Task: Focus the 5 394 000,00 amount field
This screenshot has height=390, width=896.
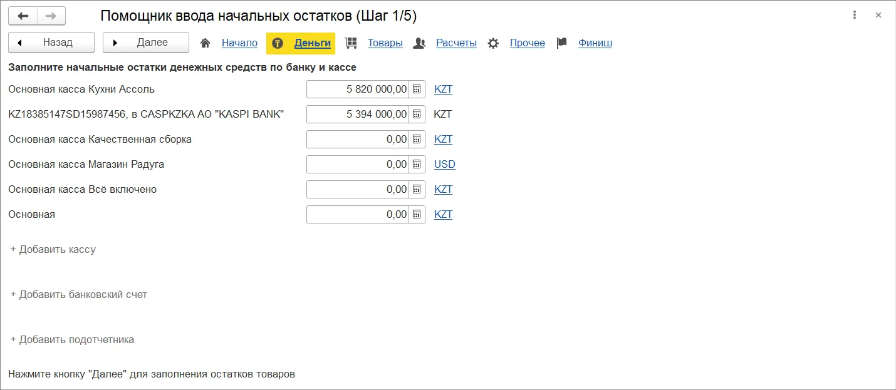Action: click(358, 115)
